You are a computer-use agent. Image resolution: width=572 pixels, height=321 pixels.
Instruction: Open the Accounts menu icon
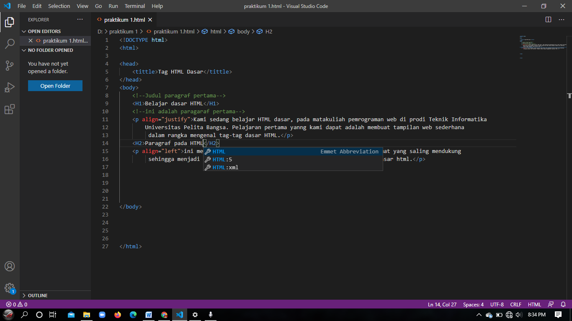10,267
